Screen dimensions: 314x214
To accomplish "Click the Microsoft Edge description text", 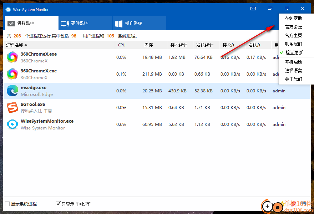I will [x=37, y=94].
